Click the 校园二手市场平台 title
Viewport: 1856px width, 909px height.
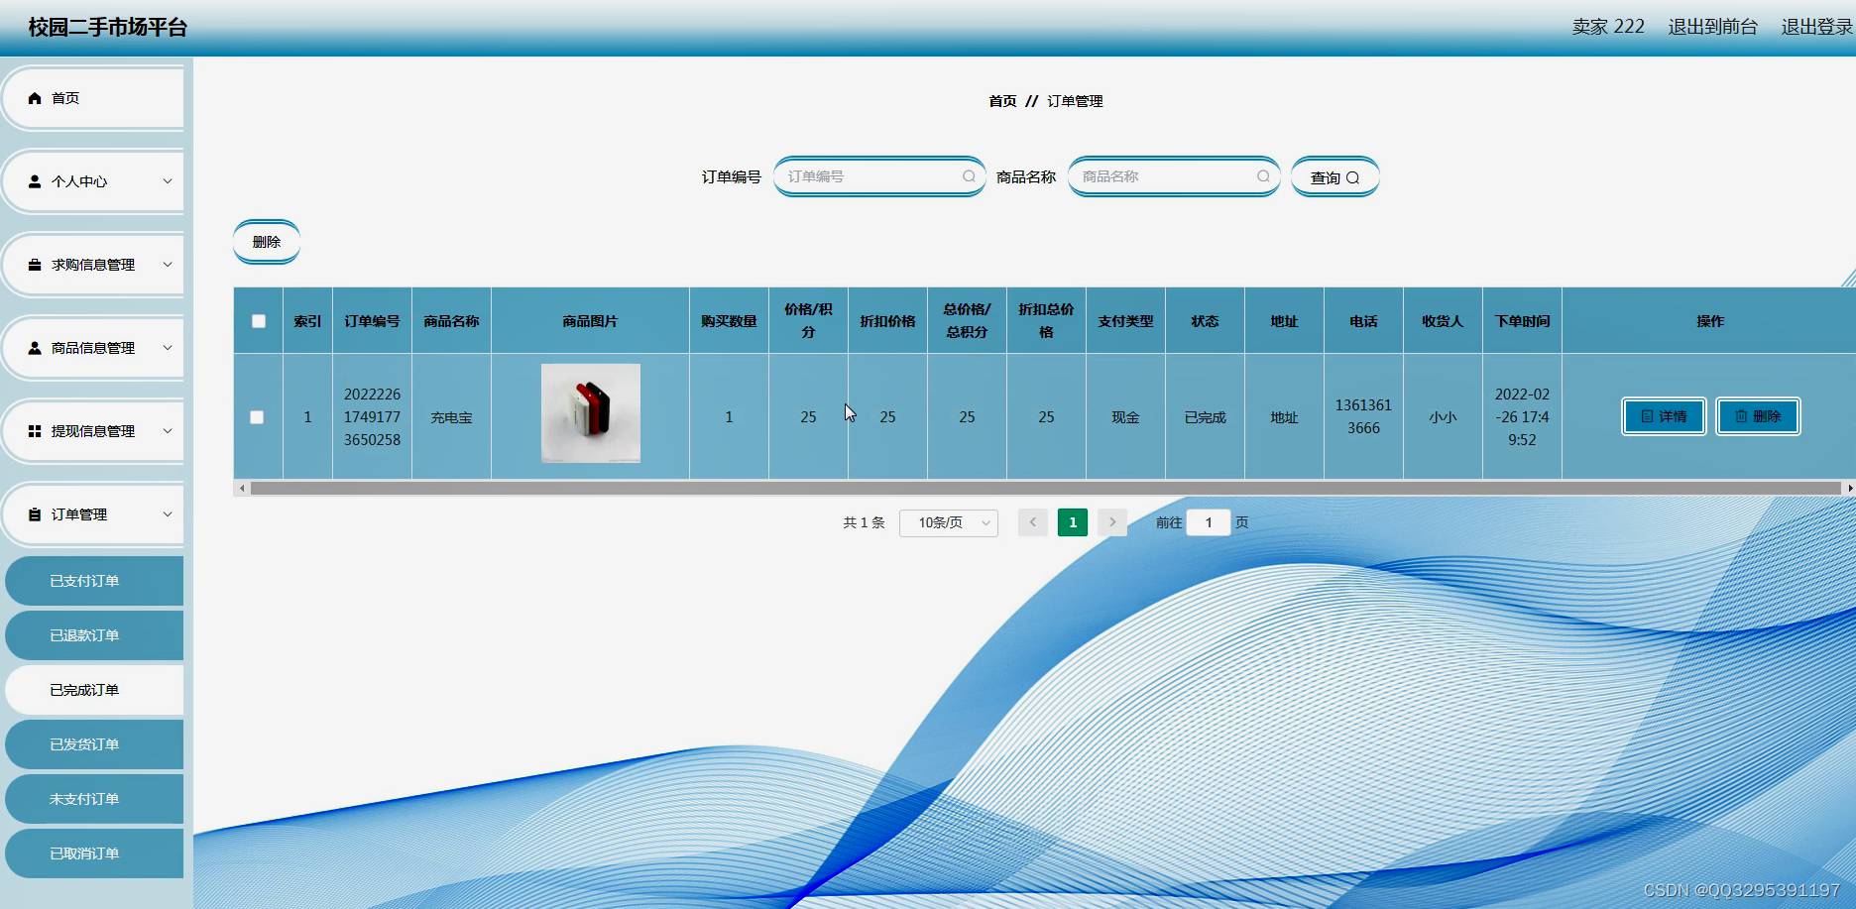click(108, 28)
